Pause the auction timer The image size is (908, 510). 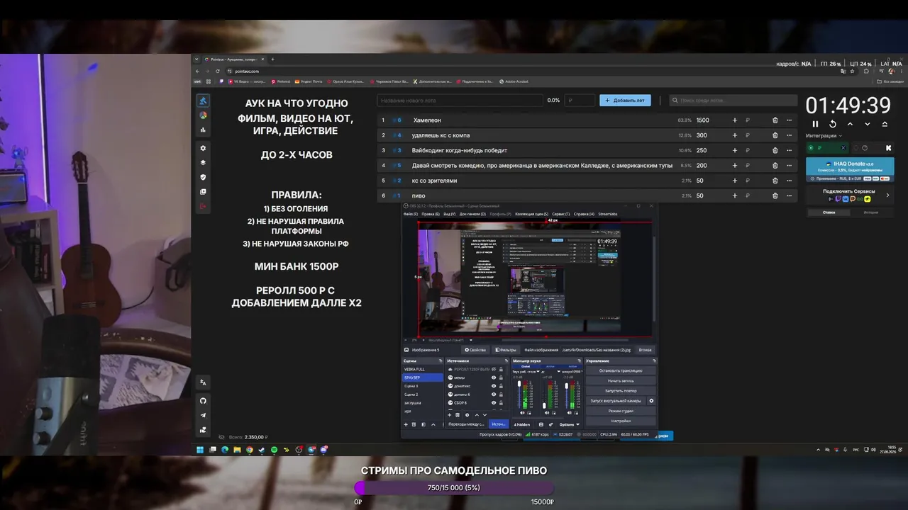pyautogui.click(x=815, y=124)
